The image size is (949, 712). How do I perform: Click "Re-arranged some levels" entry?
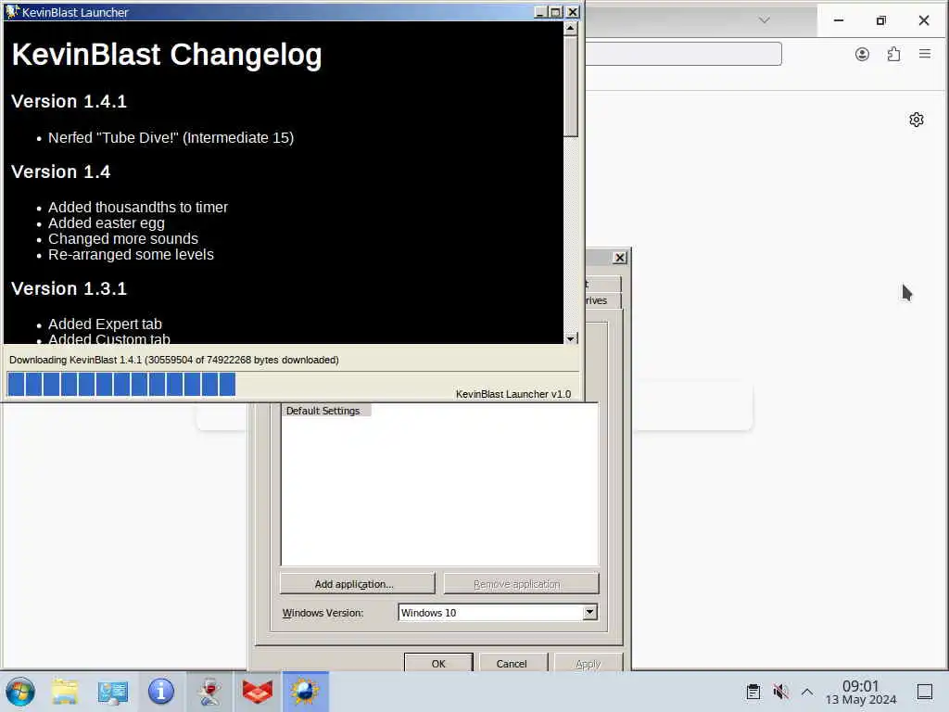click(131, 254)
